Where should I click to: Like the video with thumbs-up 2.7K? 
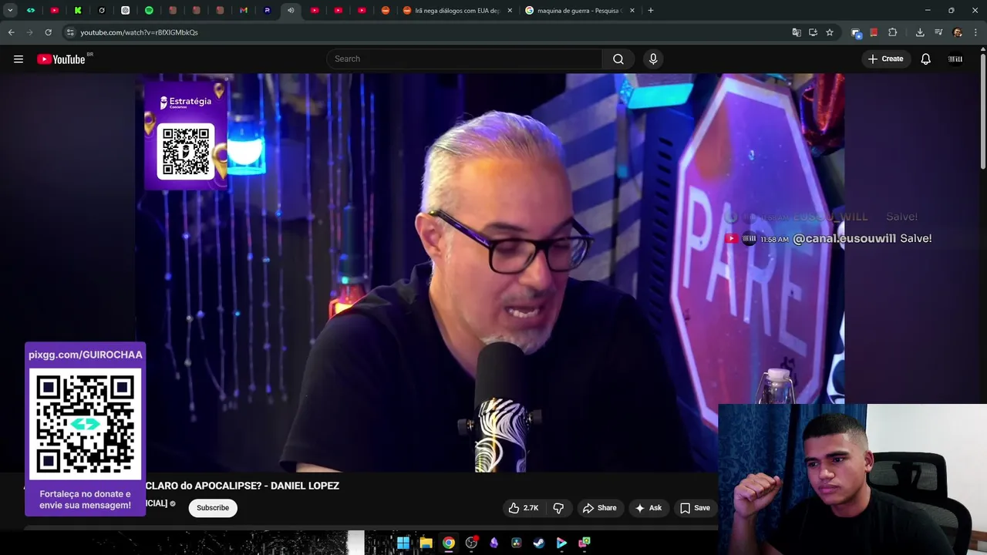tap(524, 508)
